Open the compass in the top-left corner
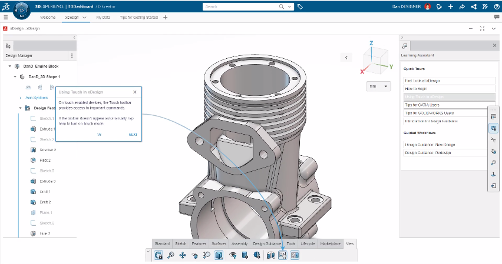 click(x=22, y=10)
